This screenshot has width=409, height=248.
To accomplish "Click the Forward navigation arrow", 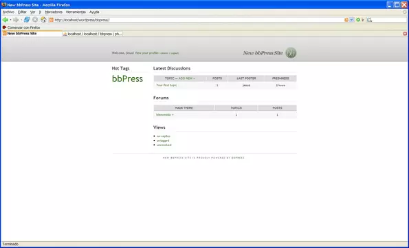I will pos(16,20).
